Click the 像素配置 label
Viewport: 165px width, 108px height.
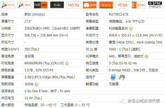92,28
